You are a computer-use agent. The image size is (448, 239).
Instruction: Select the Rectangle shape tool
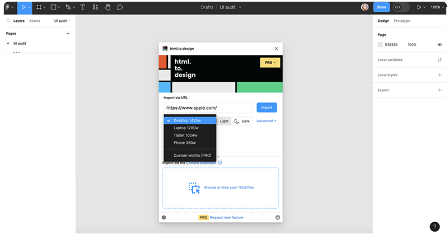(53, 7)
